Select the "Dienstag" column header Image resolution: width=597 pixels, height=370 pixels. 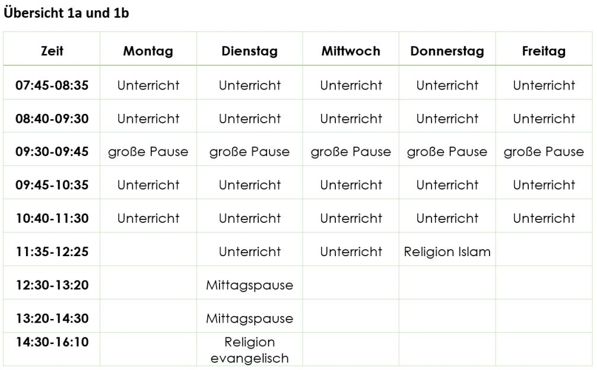point(250,51)
